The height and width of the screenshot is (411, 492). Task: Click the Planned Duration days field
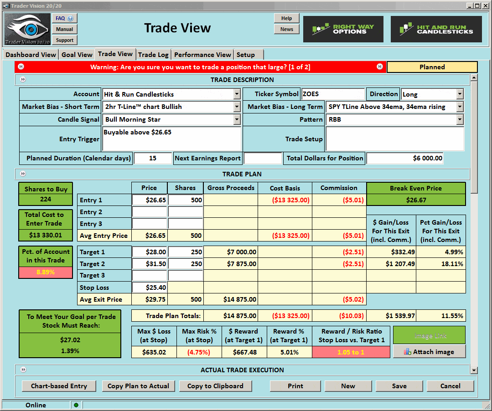pos(153,158)
